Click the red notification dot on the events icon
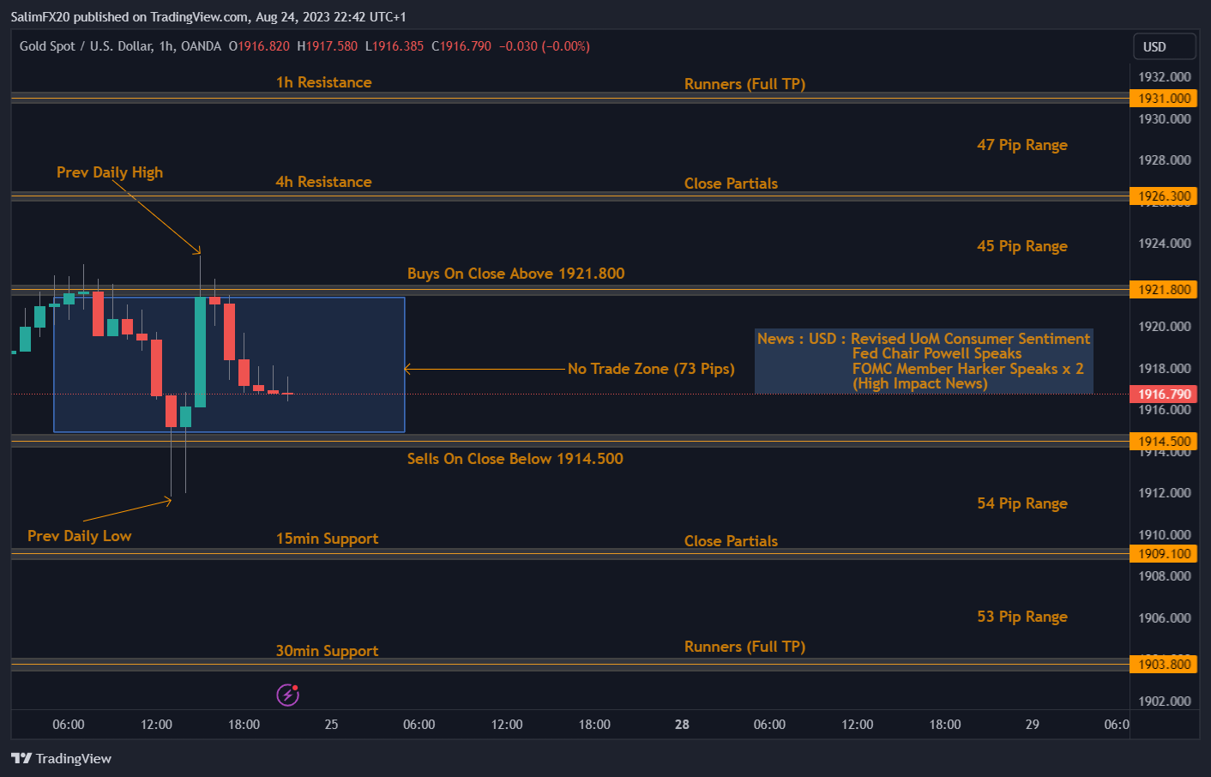This screenshot has width=1211, height=777. (295, 688)
